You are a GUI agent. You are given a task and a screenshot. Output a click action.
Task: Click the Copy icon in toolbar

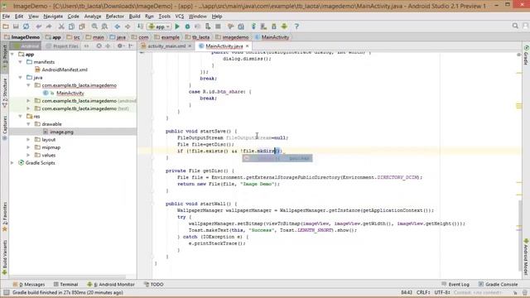71,26
